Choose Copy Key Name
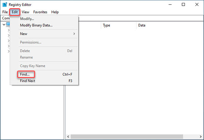The height and width of the screenshot is (140, 204). point(44,66)
